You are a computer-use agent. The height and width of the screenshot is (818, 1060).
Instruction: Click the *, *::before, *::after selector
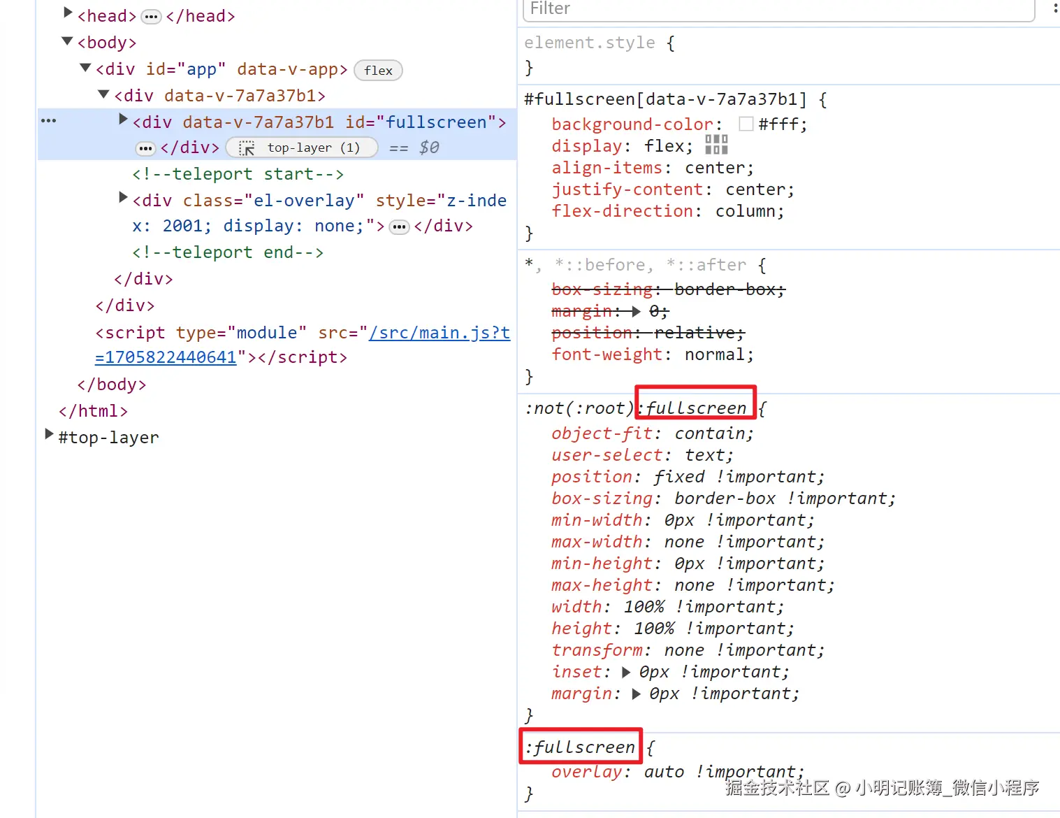pyautogui.click(x=635, y=265)
